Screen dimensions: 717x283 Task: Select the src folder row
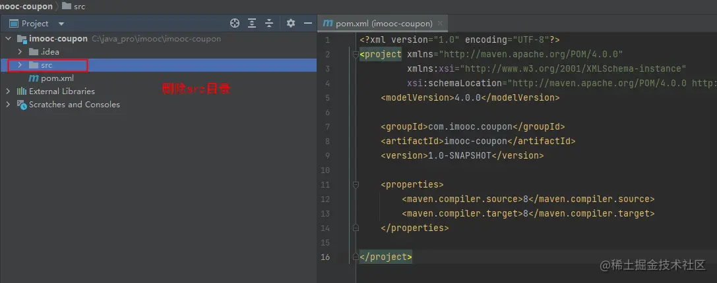pyautogui.click(x=158, y=65)
